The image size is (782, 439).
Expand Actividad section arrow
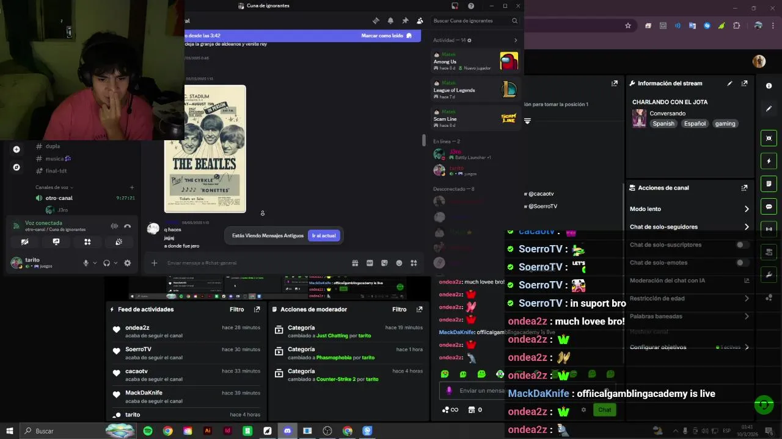pyautogui.click(x=515, y=40)
